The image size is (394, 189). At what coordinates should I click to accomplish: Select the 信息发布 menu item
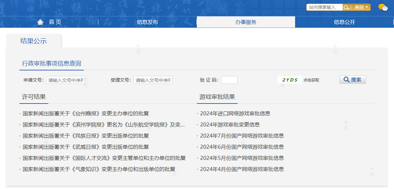[x=147, y=22]
